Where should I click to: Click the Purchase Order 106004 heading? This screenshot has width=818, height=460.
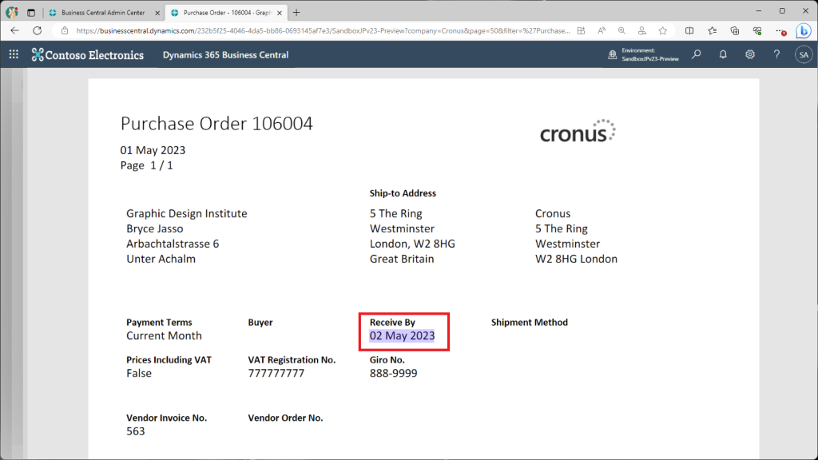point(216,124)
